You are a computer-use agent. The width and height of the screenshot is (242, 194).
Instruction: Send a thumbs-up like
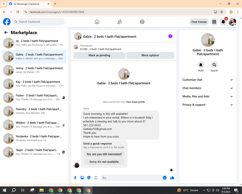(x=172, y=178)
